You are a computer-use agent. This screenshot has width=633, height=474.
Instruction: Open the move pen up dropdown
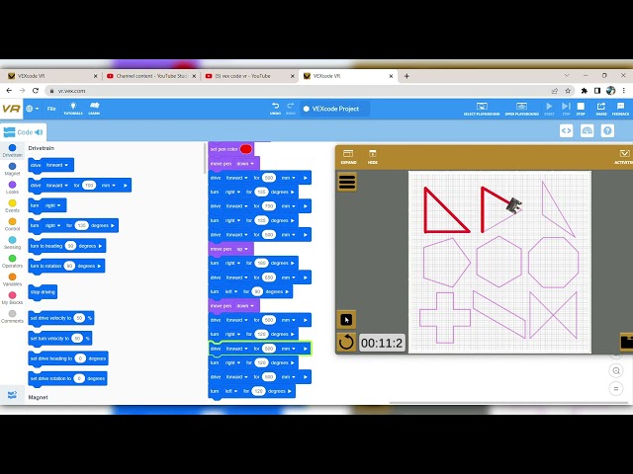click(x=241, y=249)
